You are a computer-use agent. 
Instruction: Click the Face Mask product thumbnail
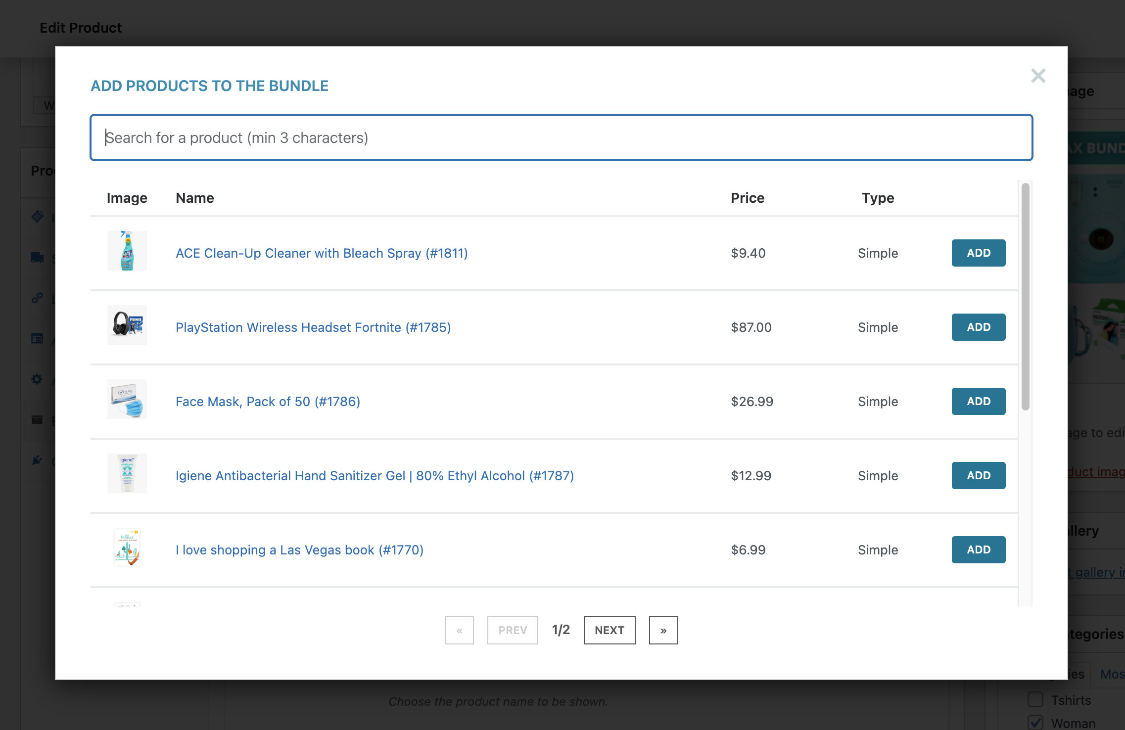click(127, 399)
